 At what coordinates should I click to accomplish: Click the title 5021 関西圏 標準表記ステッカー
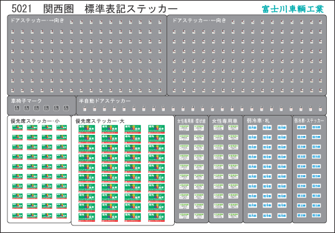(x=95, y=9)
